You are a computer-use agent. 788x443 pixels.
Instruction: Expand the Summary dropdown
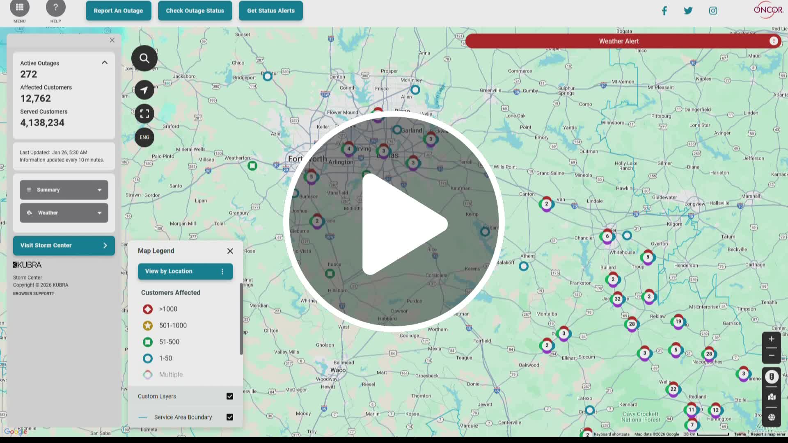pos(64,190)
